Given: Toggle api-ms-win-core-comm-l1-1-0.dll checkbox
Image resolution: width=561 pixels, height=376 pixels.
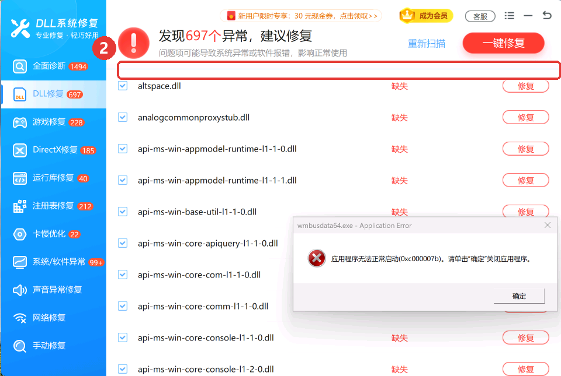Looking at the screenshot, I should (123, 305).
